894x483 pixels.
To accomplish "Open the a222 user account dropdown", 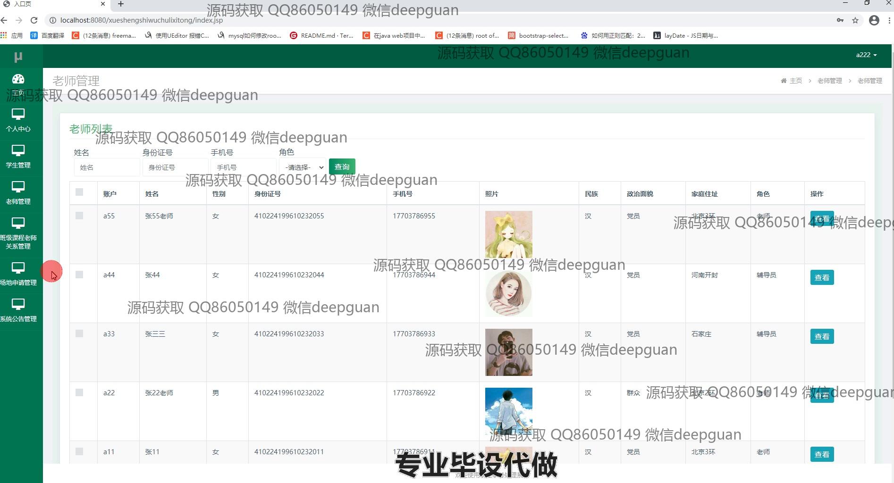I will click(x=866, y=55).
